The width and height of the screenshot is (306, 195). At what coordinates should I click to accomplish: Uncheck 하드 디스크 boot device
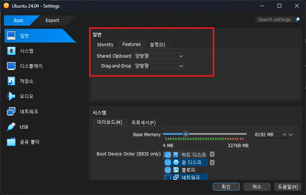tap(168, 155)
